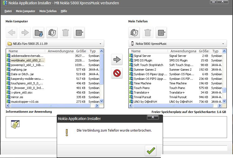
Task: Open the view options button under Mein Computer
Action: tap(79, 32)
